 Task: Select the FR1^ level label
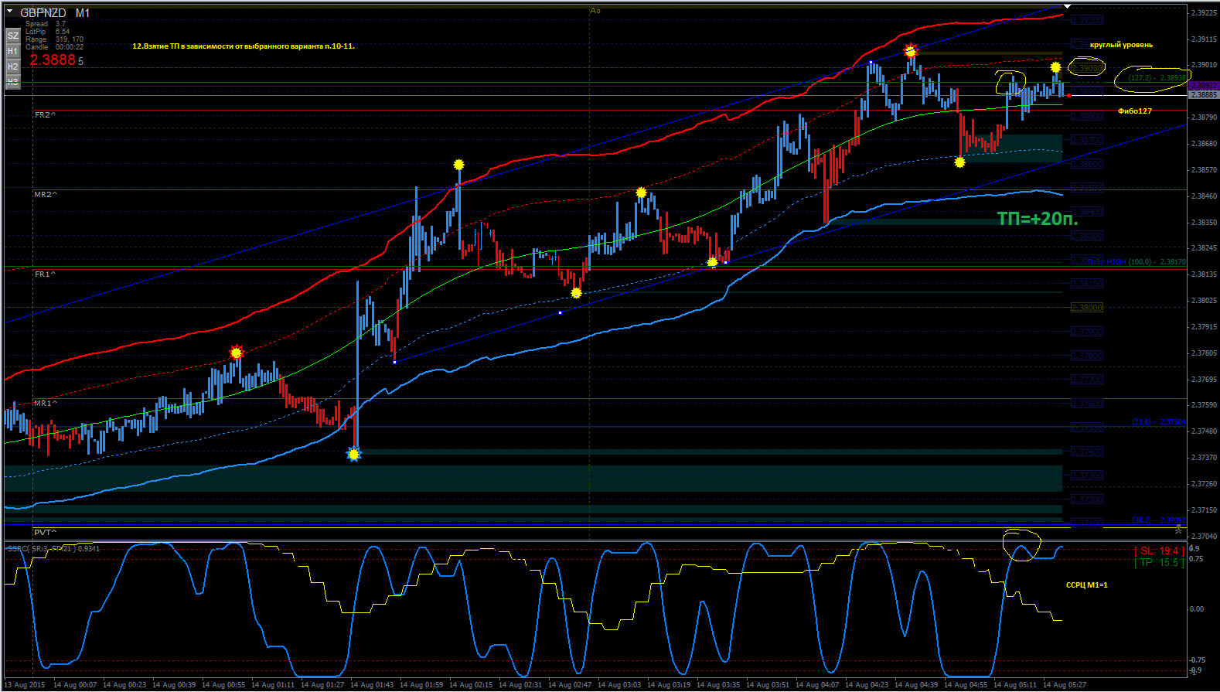[x=46, y=274]
